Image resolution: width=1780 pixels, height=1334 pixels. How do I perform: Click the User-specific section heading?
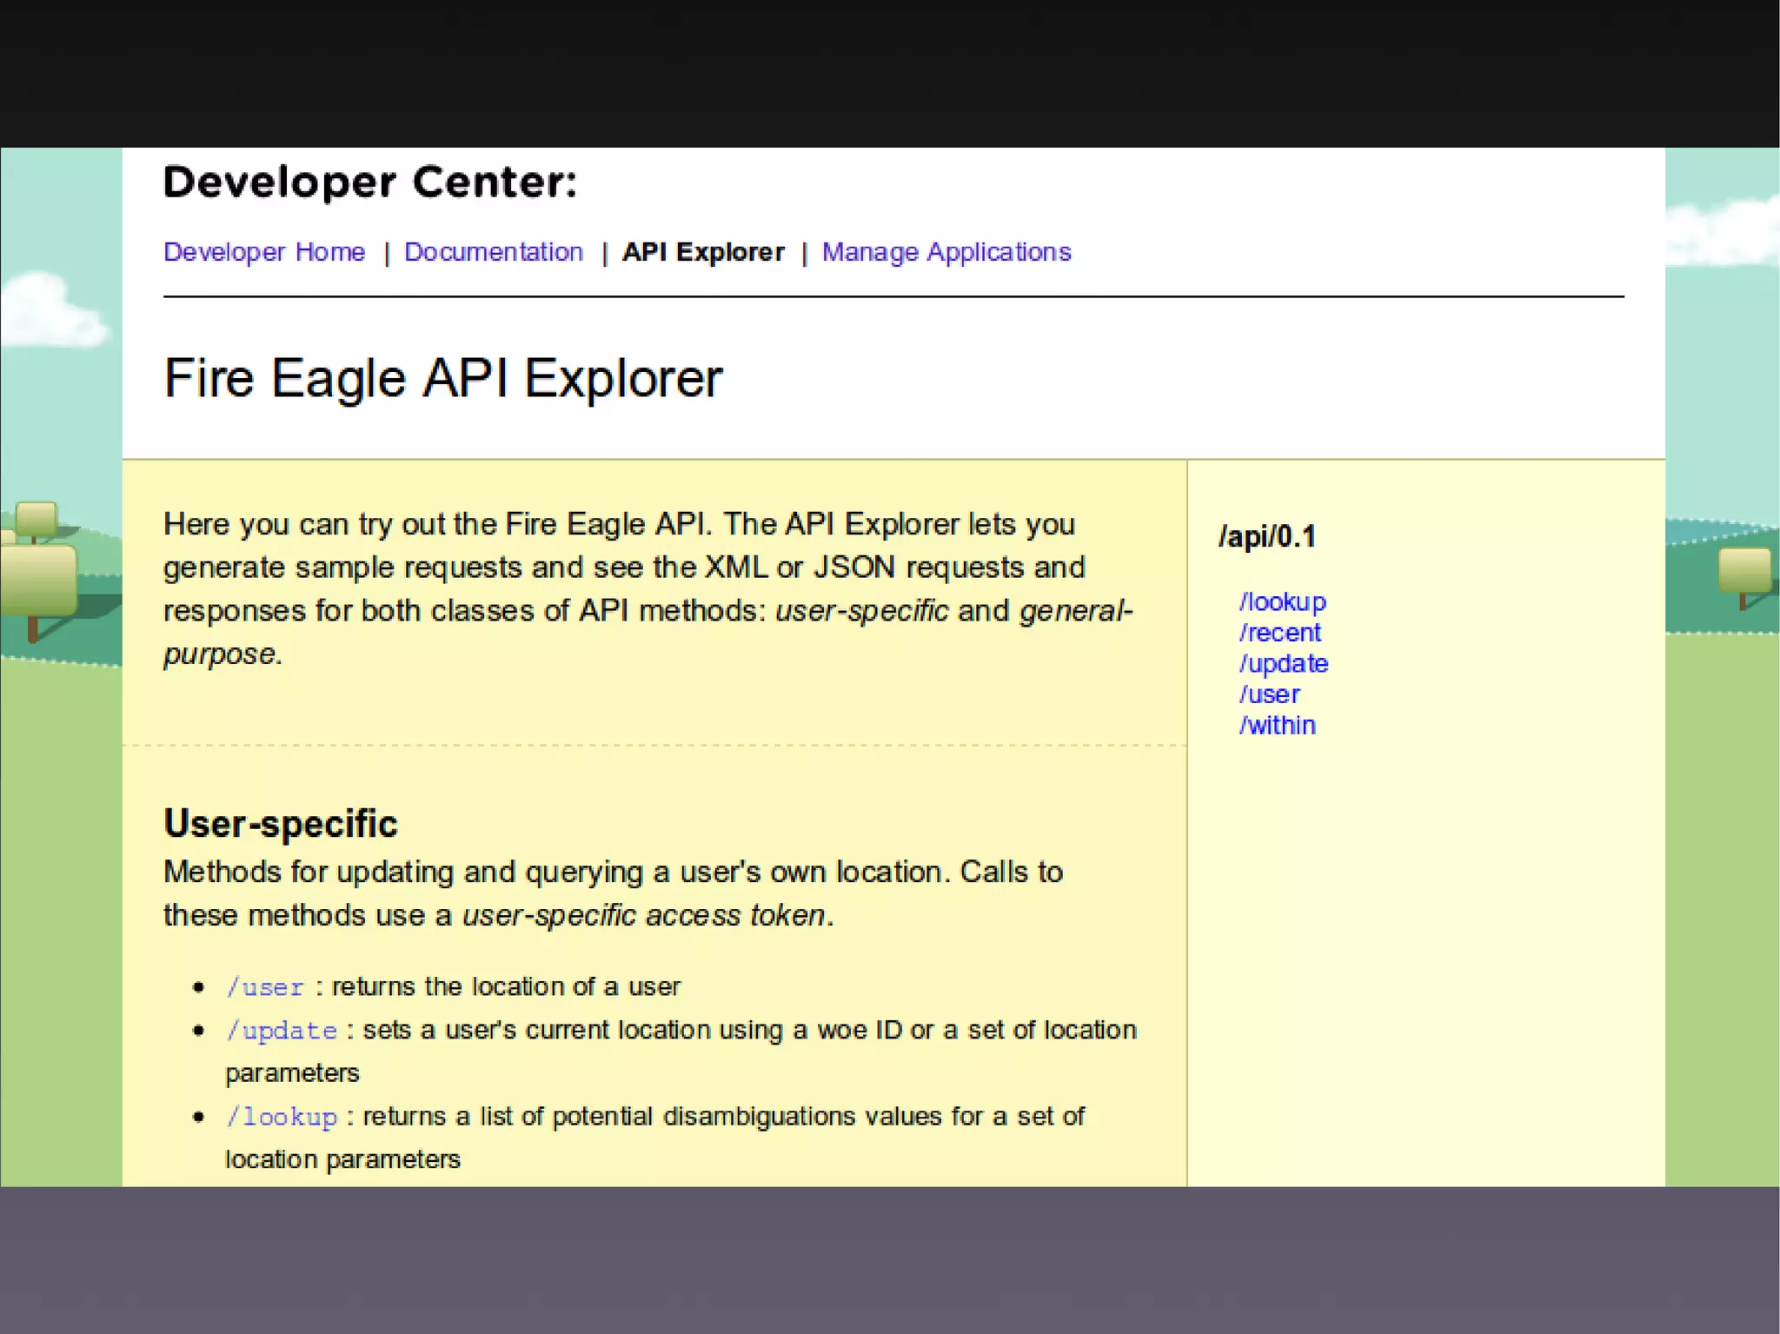pos(280,823)
